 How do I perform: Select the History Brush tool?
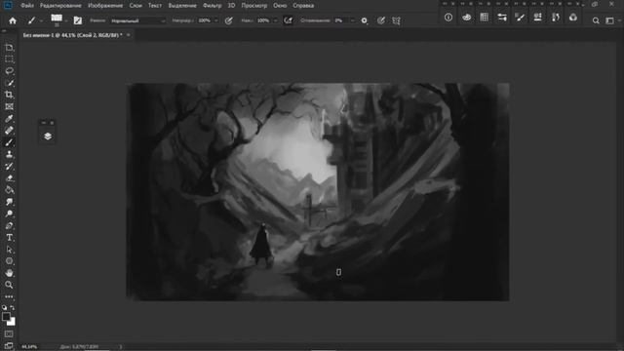[x=9, y=167]
